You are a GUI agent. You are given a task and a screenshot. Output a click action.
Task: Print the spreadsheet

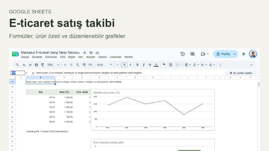point(36,65)
